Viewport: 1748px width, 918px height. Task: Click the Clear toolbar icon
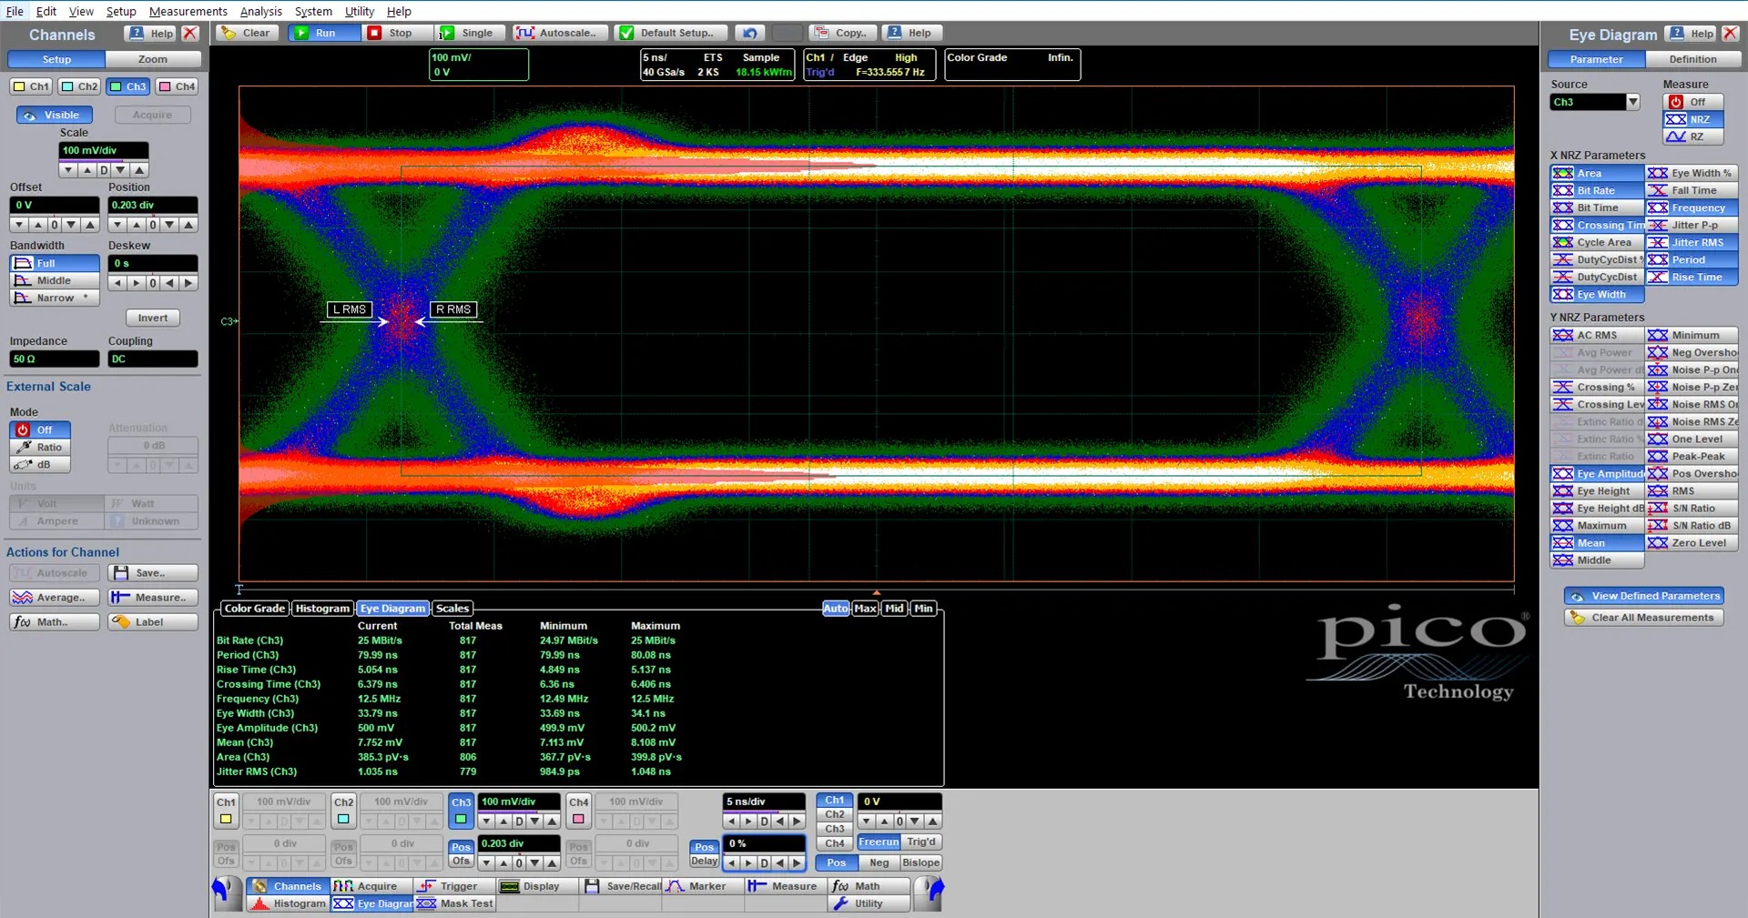[x=230, y=33]
